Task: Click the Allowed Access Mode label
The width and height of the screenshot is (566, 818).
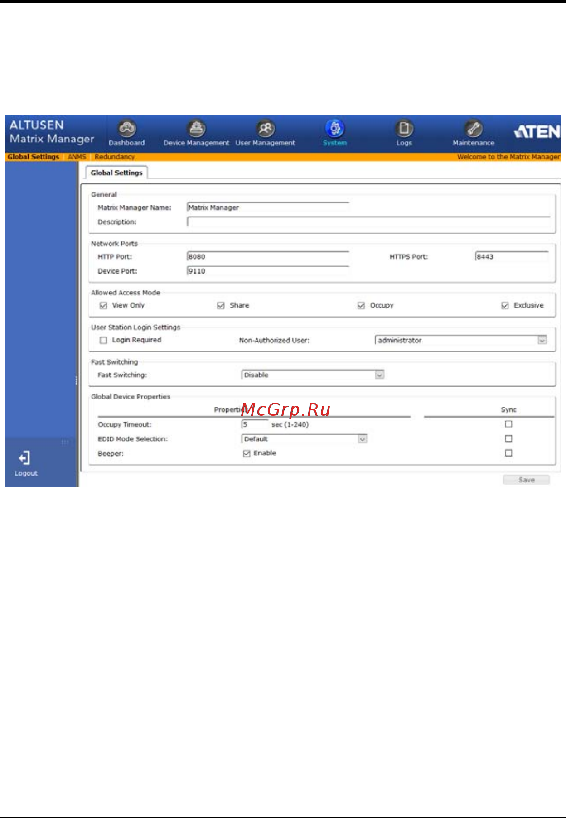Action: (x=126, y=293)
